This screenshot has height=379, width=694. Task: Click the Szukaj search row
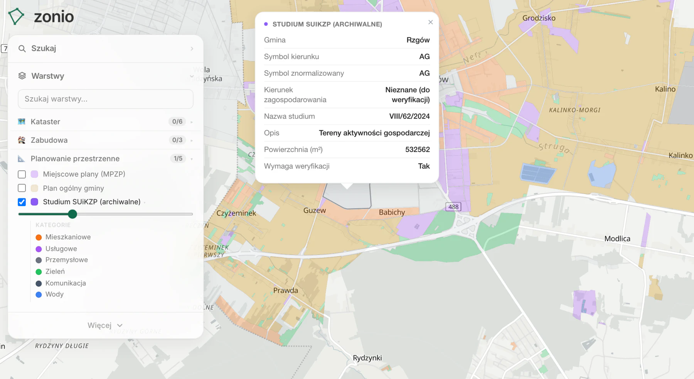(106, 49)
